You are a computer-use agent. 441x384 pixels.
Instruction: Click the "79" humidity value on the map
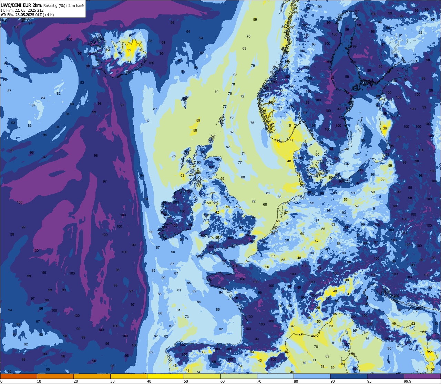click(253, 66)
